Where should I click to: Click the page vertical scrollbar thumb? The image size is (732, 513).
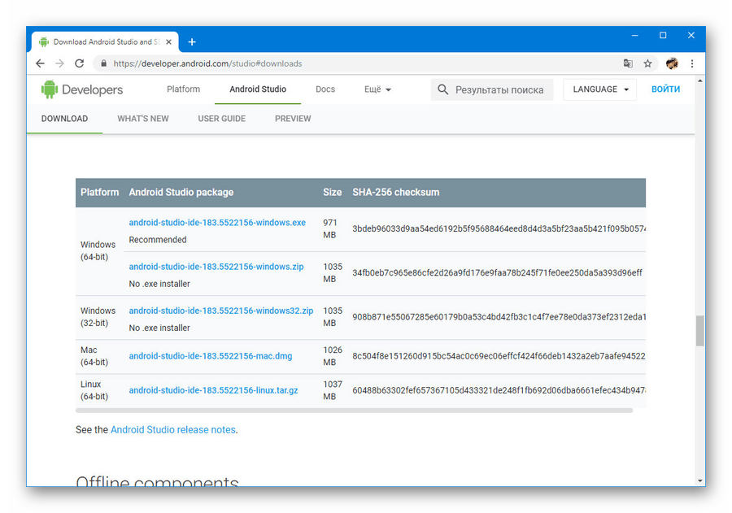tap(699, 331)
